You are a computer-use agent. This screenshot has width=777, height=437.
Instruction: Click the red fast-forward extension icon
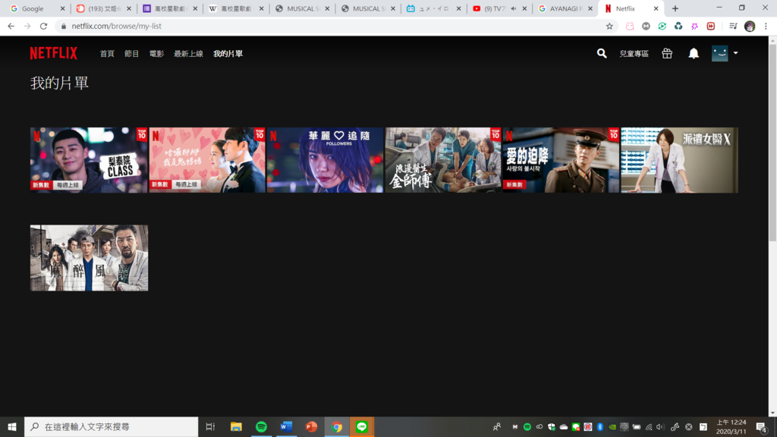click(710, 27)
